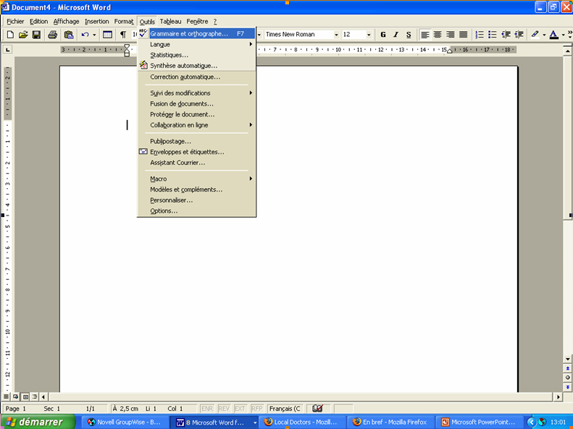This screenshot has height=429, width=573.
Task: Click the Save floppy disk icon
Action: (36, 35)
